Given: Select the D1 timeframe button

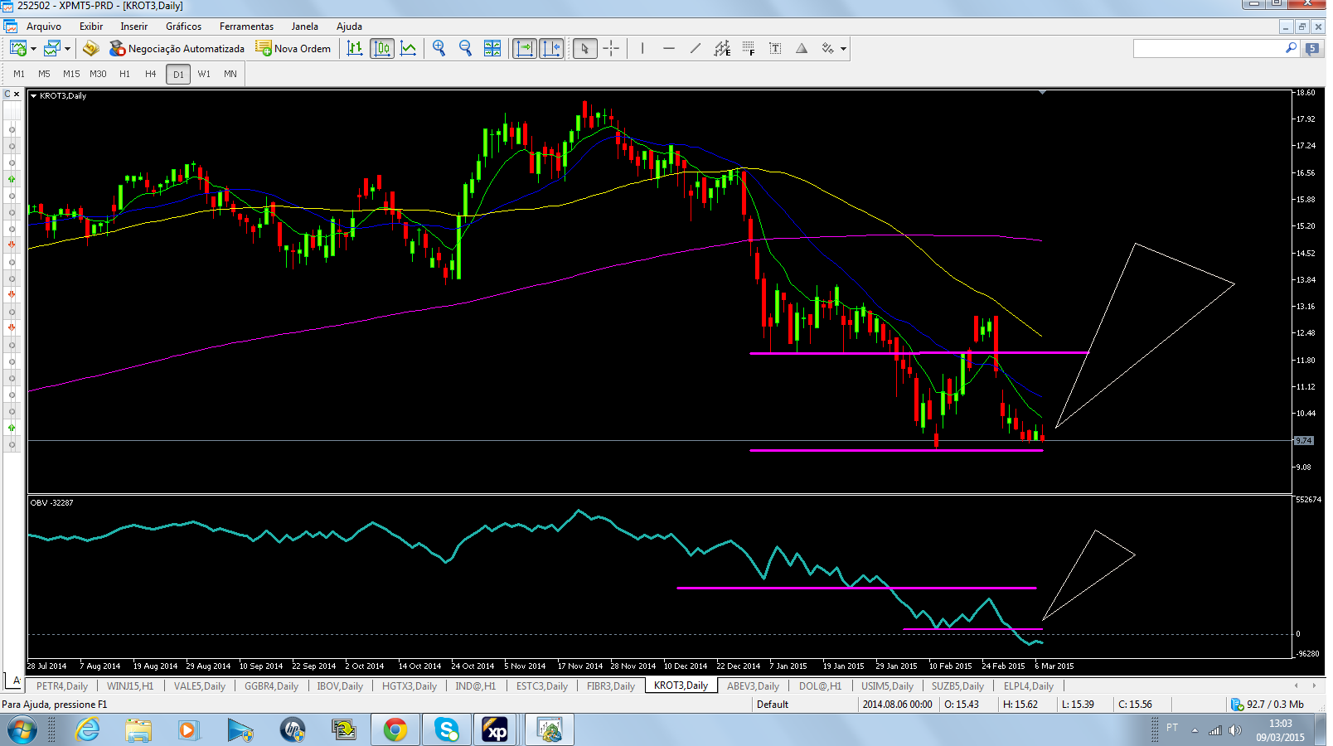Looking at the screenshot, I should pyautogui.click(x=178, y=75).
